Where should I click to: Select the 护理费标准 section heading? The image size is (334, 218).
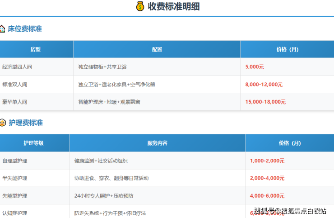click(x=26, y=123)
